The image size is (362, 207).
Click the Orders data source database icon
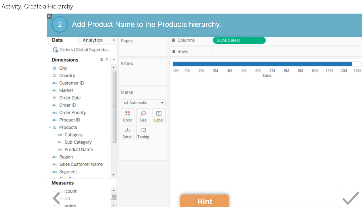click(x=55, y=50)
